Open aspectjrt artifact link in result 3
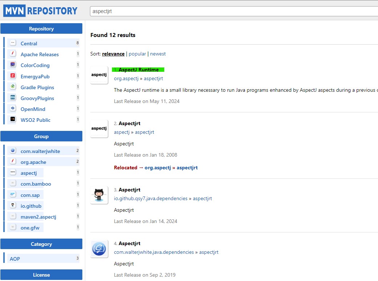378x281 pixels. pyautogui.click(x=202, y=199)
